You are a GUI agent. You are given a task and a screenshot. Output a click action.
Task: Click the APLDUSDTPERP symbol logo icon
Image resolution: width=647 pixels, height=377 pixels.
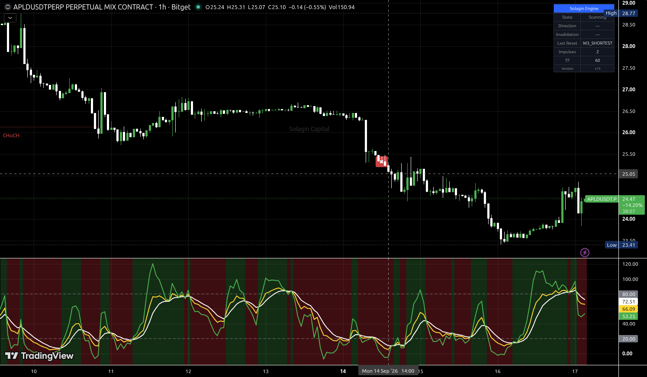[7, 7]
